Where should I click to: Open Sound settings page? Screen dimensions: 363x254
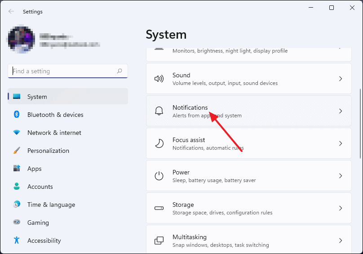(249, 79)
